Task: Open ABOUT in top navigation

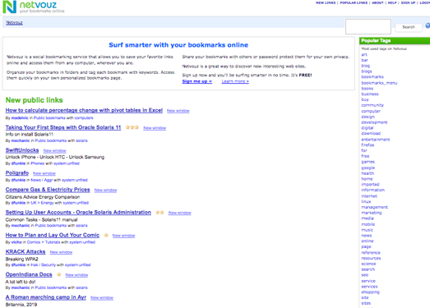Action: coord(377,2)
